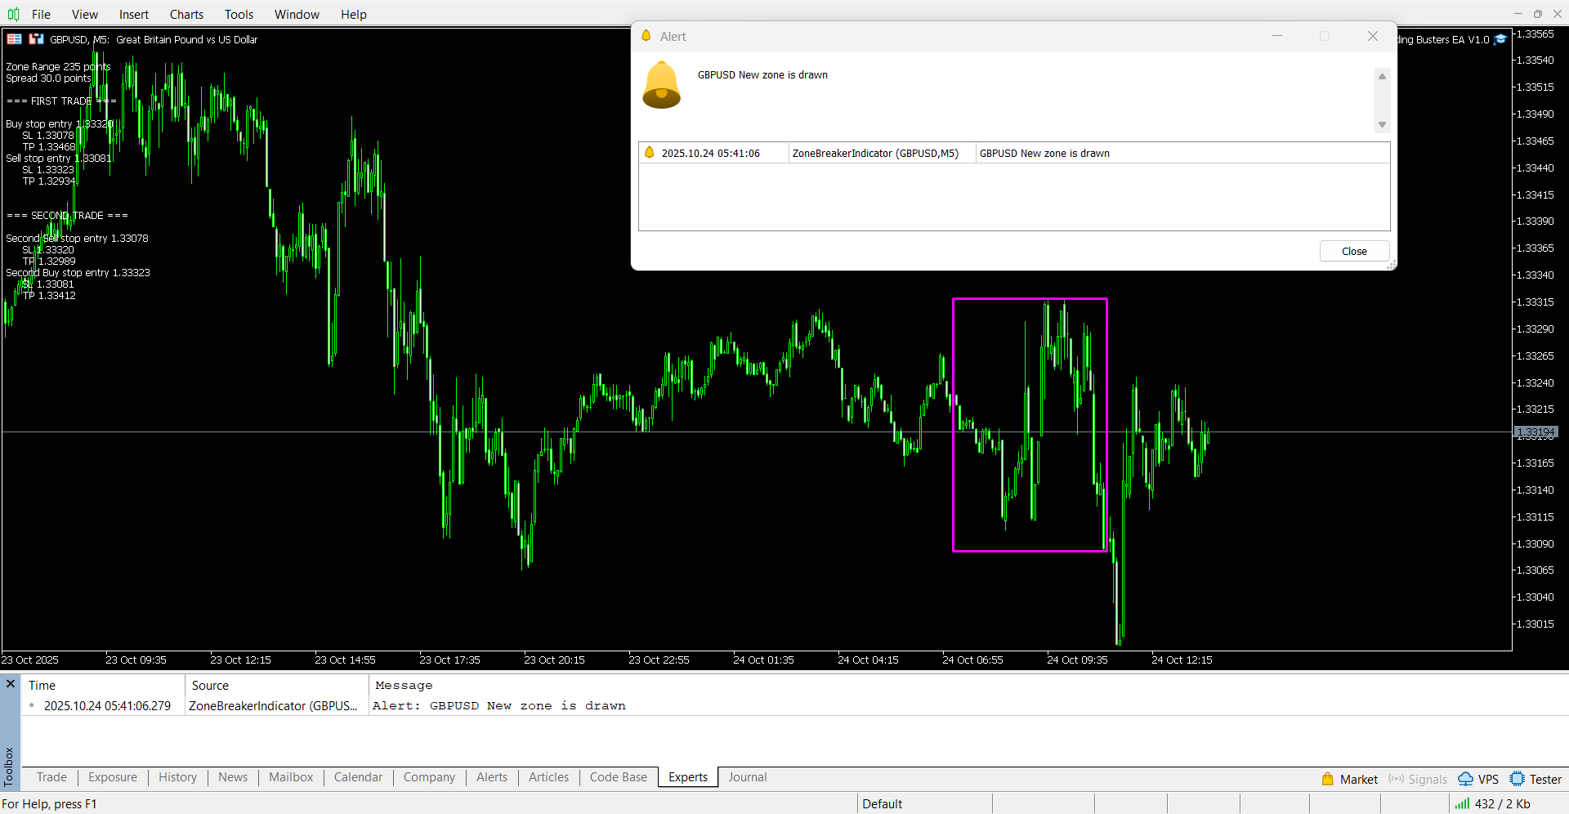
Task: Open the VPS cloud icon
Action: 1466,779
